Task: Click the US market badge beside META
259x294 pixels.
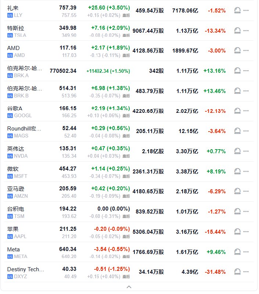Action: pos(10,257)
